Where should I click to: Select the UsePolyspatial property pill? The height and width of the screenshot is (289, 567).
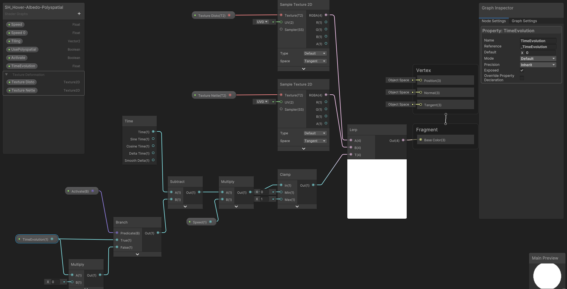point(22,49)
